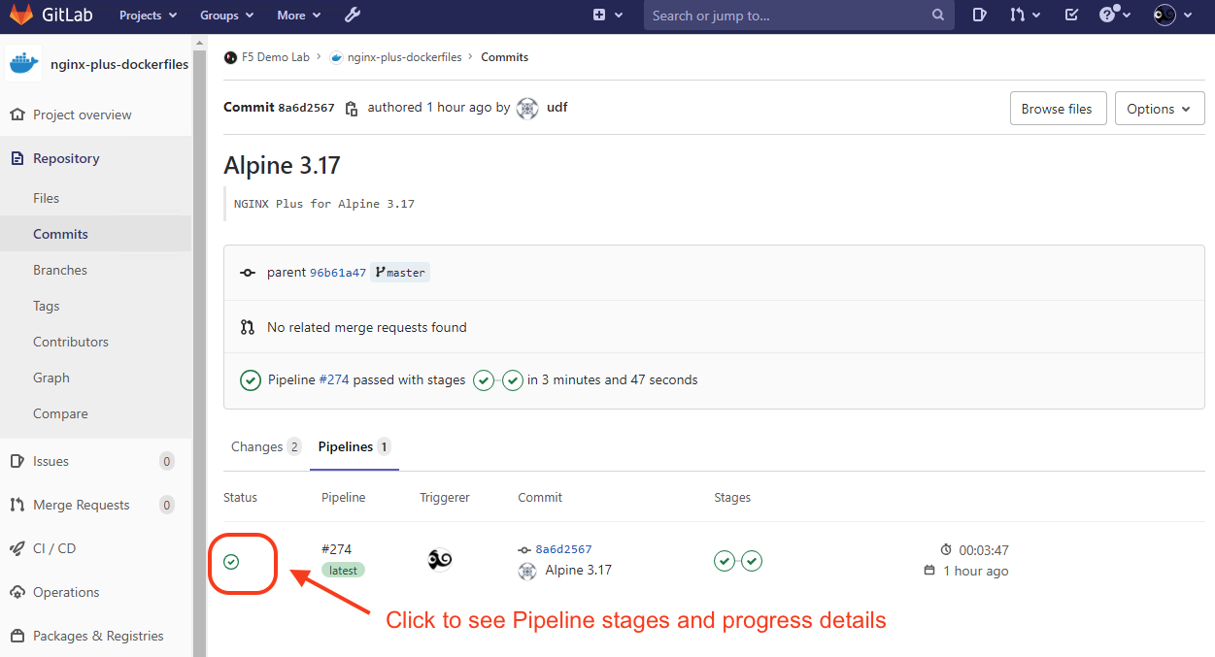
Task: Open Merge Requests in the sidebar
Action: [x=81, y=505]
